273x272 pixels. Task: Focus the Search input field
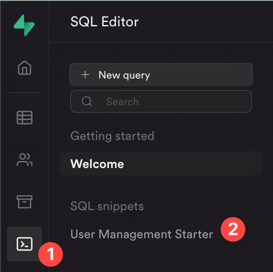[x=161, y=101]
